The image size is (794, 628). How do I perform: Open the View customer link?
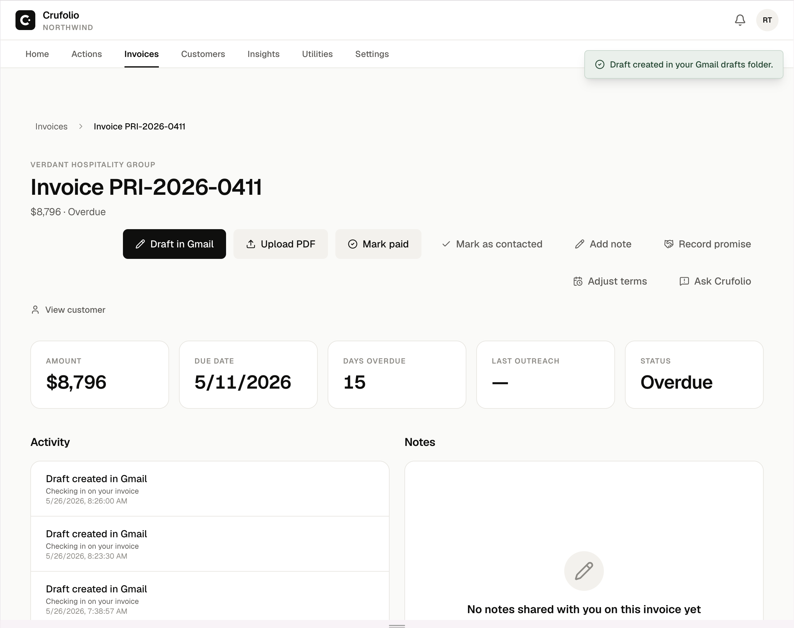(x=68, y=310)
